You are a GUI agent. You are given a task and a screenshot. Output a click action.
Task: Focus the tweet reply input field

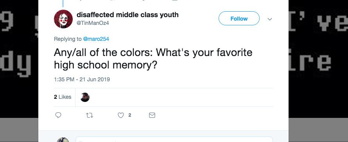174,139
